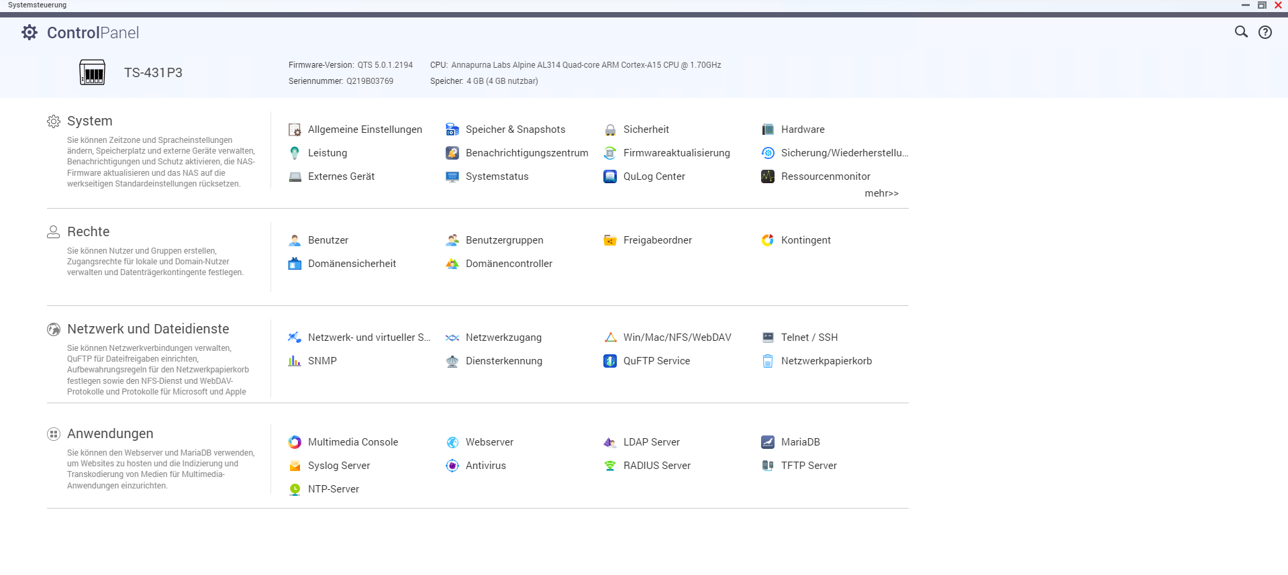The image size is (1288, 575).
Task: Click the help question mark icon
Action: pyautogui.click(x=1265, y=32)
